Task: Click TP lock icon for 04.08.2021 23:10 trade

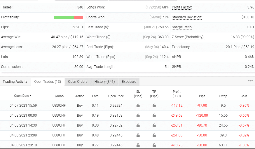Action: [x=154, y=145]
